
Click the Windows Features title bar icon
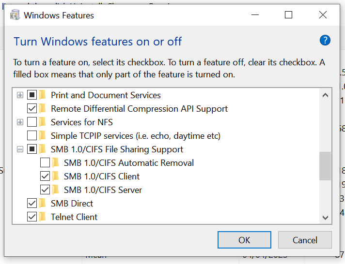(15, 15)
